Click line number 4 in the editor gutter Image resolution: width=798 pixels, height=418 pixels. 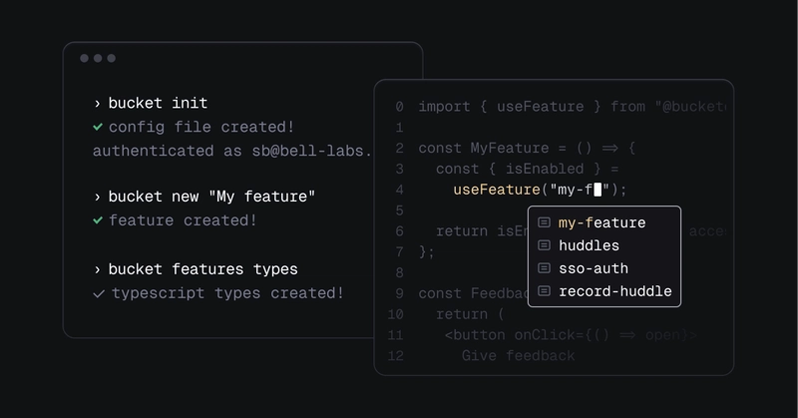400,190
